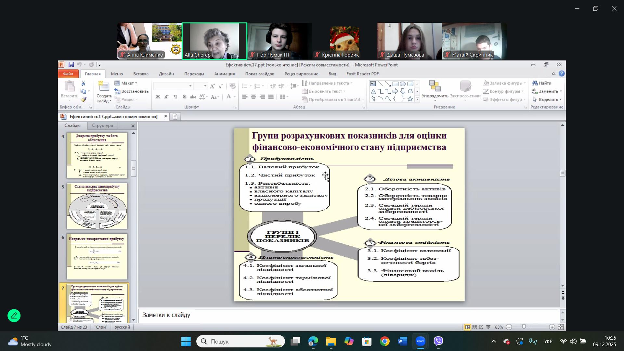Viewport: 624px width, 351px height.
Task: Click the Cut scissors icon
Action: [84, 84]
